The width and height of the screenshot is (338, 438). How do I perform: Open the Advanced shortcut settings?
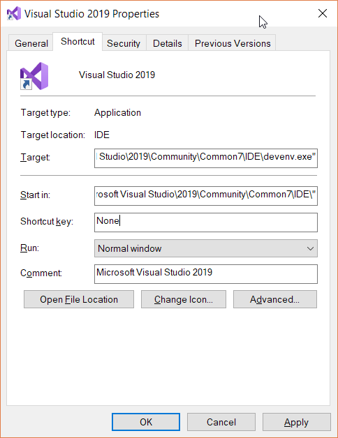[275, 299]
